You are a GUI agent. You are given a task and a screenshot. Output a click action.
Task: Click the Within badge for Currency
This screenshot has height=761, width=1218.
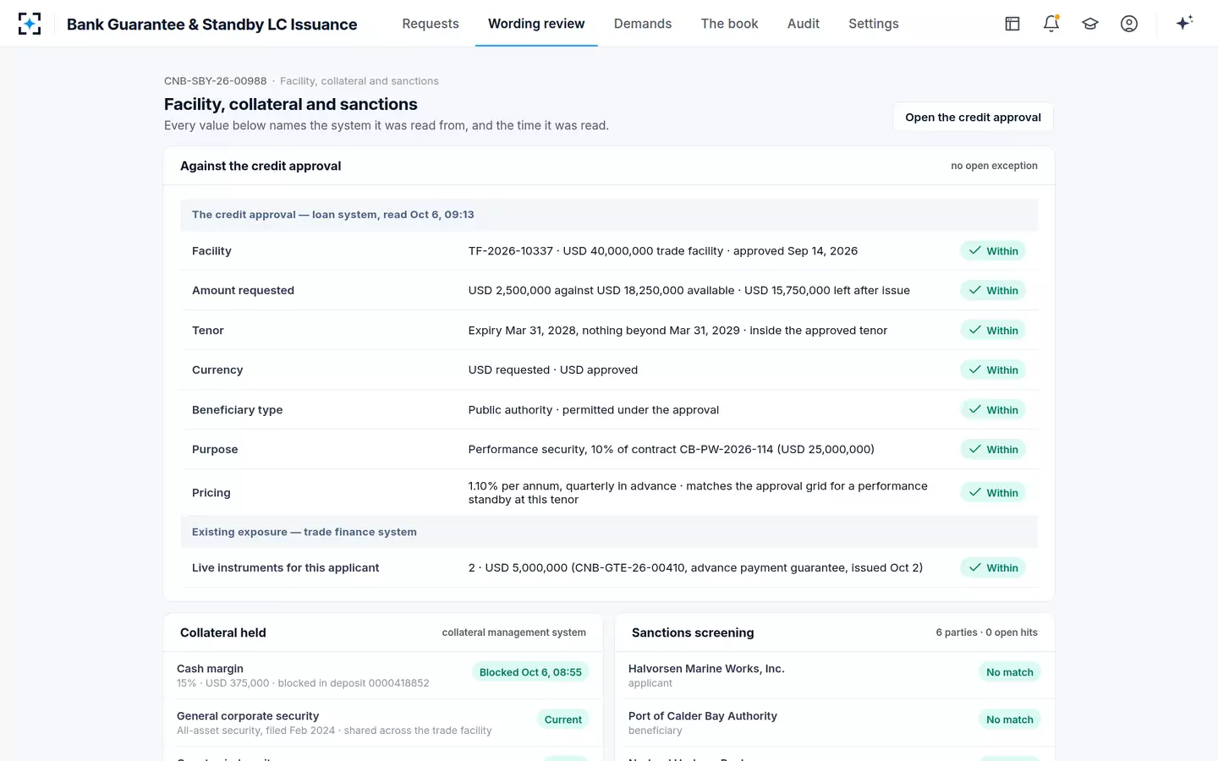[993, 370]
